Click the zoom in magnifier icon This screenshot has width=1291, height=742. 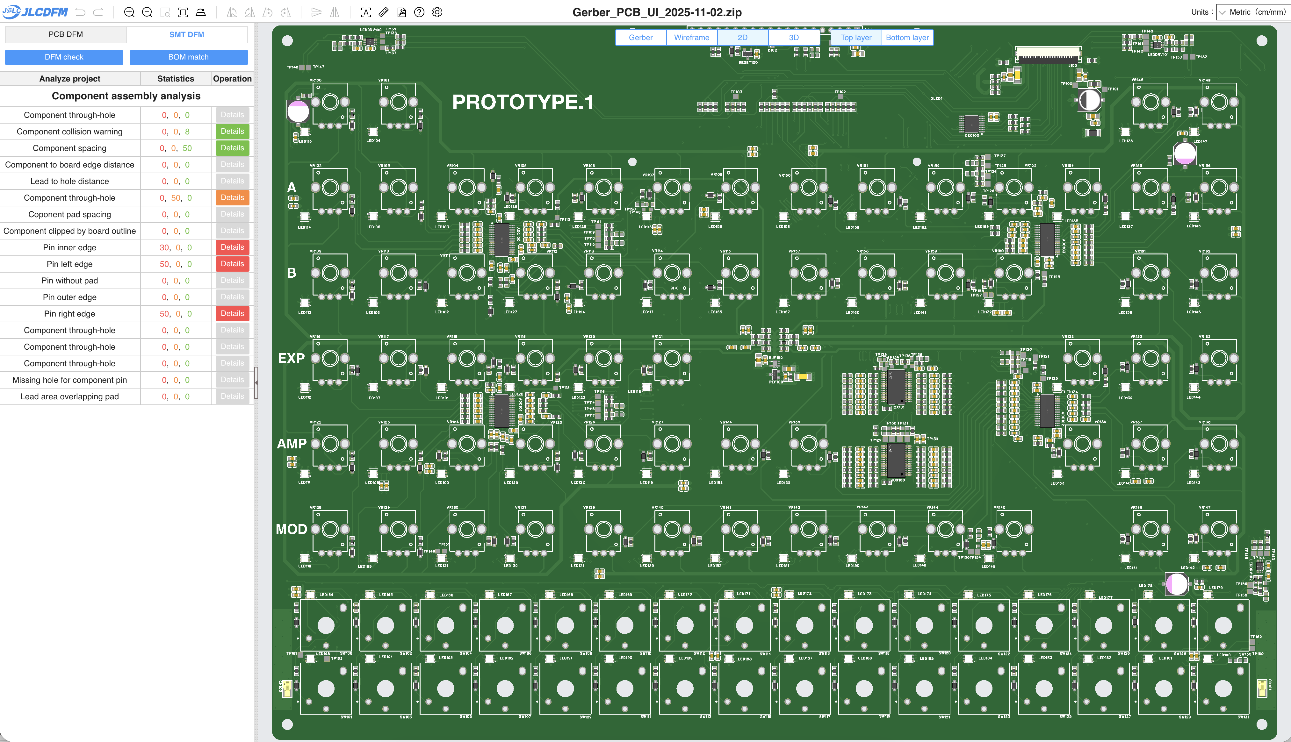[129, 12]
